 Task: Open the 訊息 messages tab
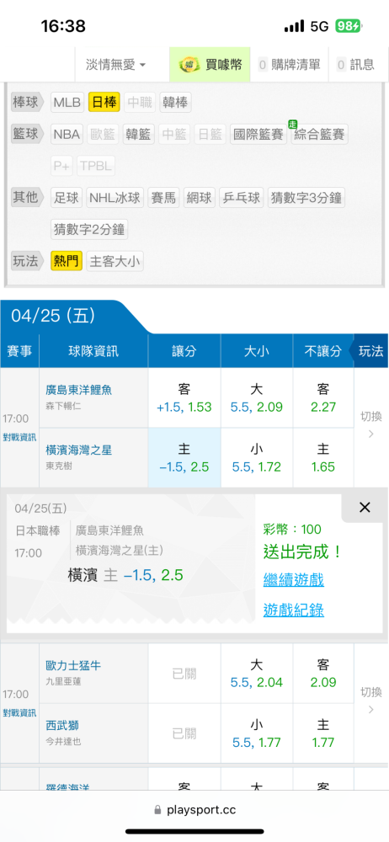(x=356, y=65)
